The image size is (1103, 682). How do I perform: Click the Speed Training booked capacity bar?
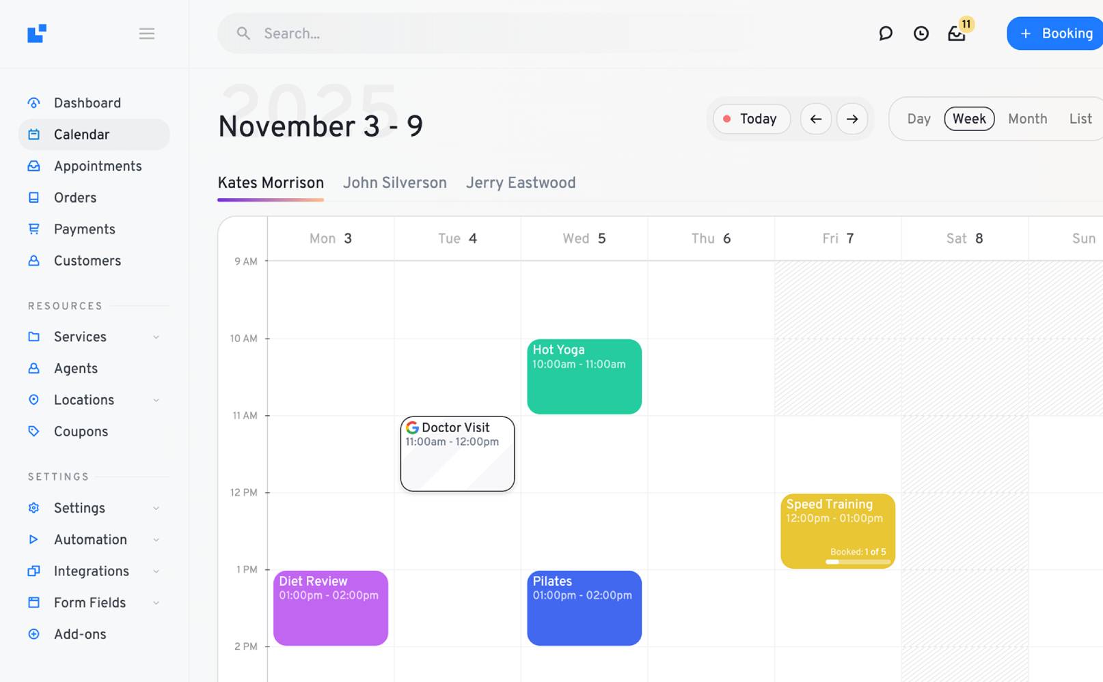(858, 562)
